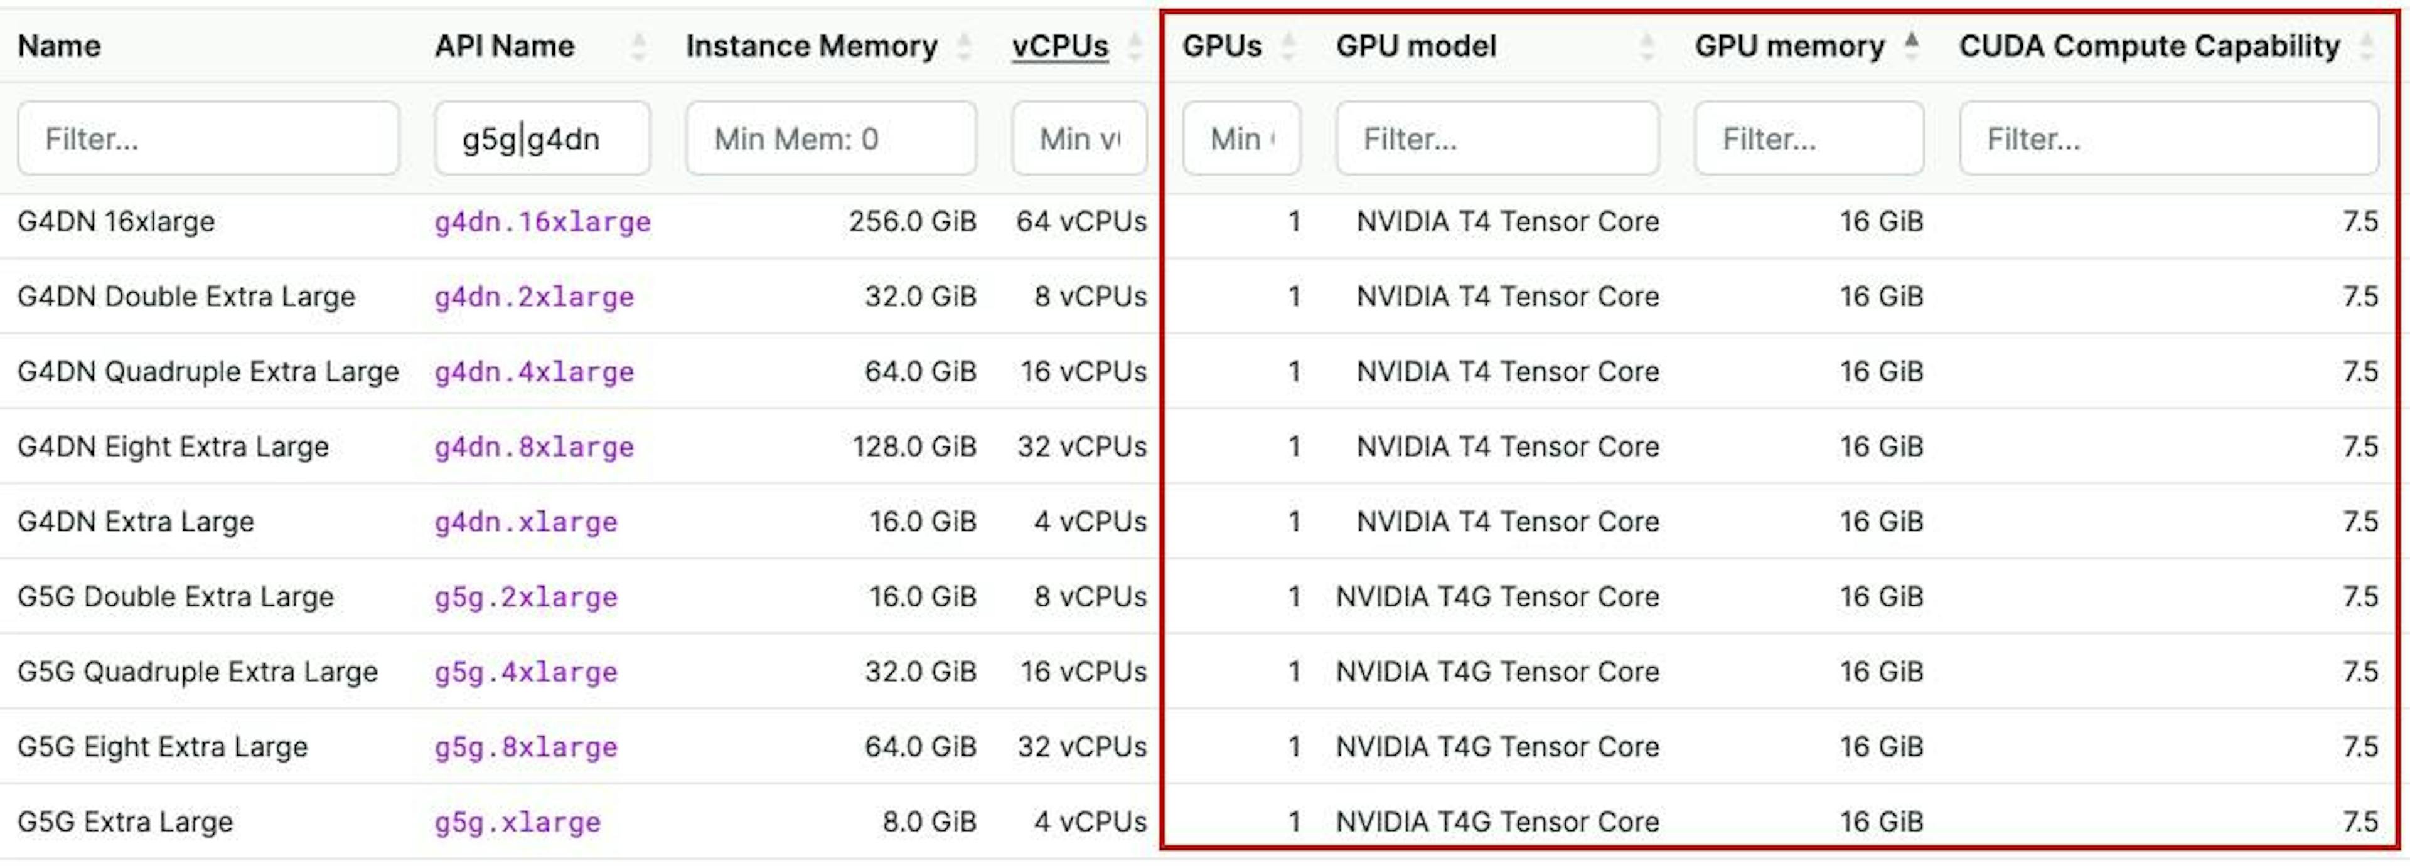Viewport: 2410px width, 866px height.
Task: Click the Name column Filter box
Action: tap(208, 139)
